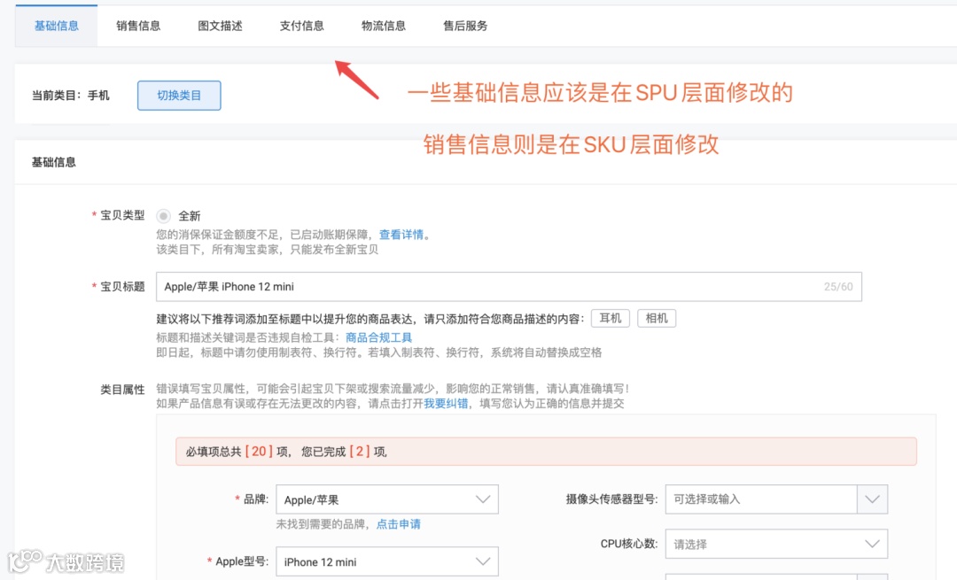Screen dimensions: 957x580
Task: Expand the 品牌 dropdown showing Apple/苹果
Action: pyautogui.click(x=387, y=499)
